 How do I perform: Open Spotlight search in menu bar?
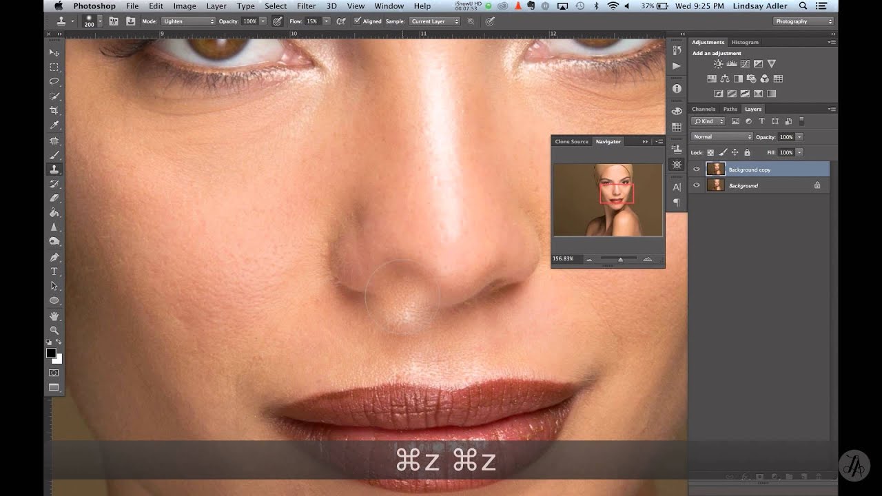(x=803, y=6)
